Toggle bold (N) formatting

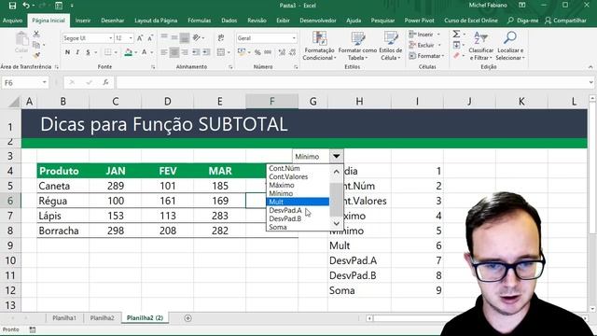pos(67,52)
